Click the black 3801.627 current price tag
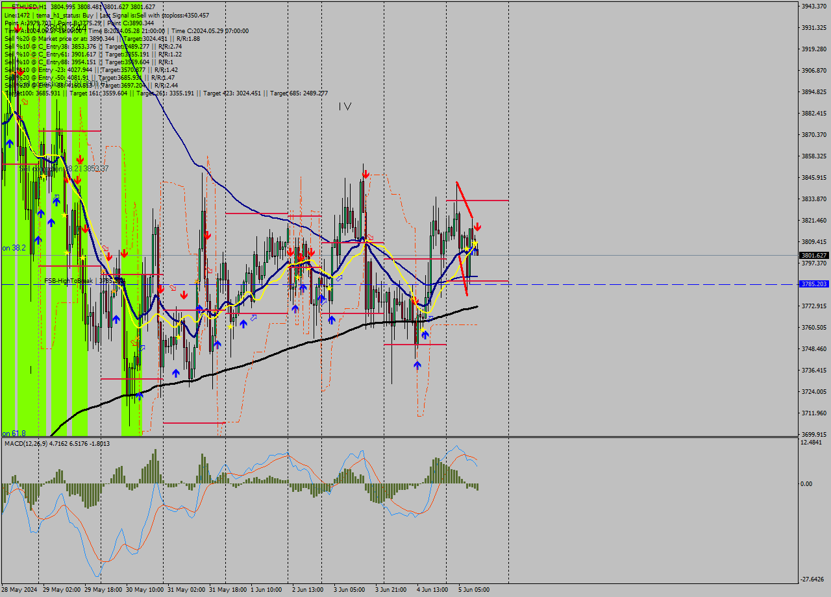 coord(813,256)
